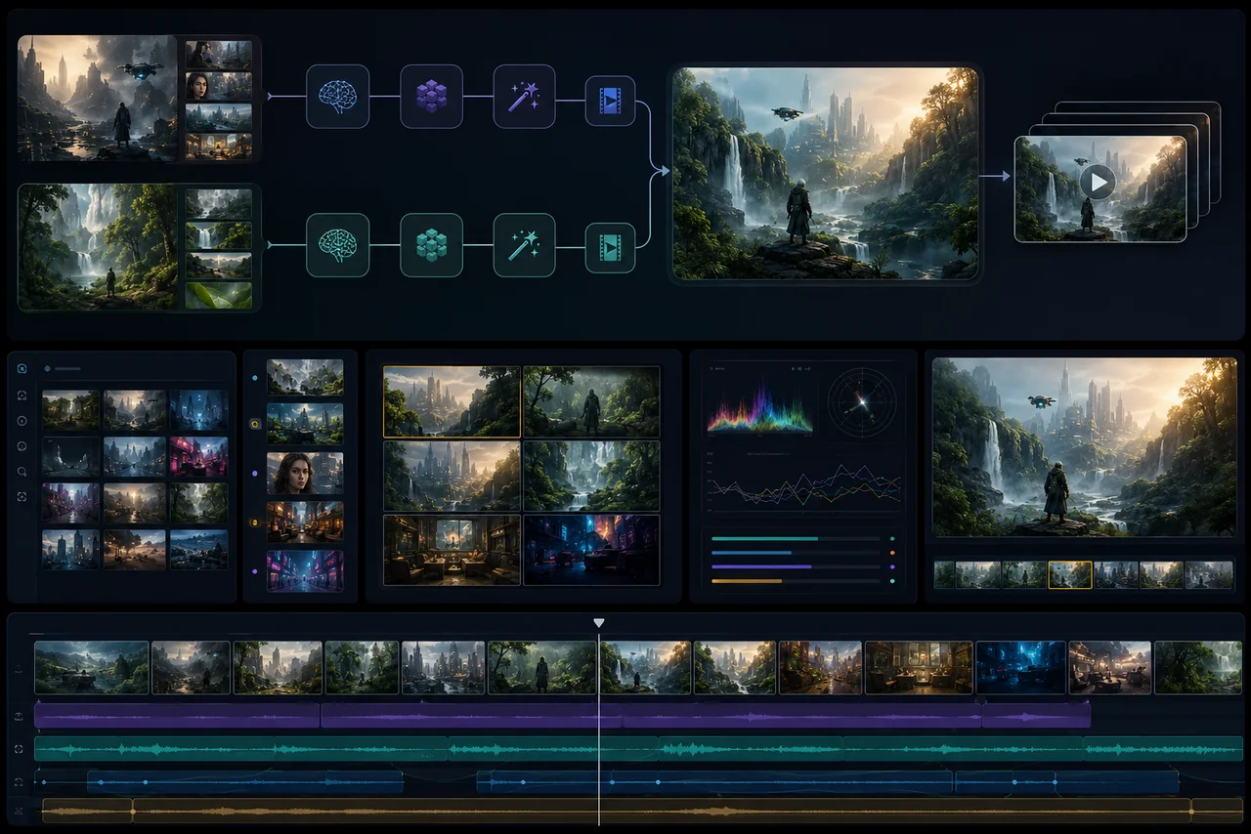Click the blue brain icon in top pipeline
This screenshot has height=834, width=1251.
point(337,96)
